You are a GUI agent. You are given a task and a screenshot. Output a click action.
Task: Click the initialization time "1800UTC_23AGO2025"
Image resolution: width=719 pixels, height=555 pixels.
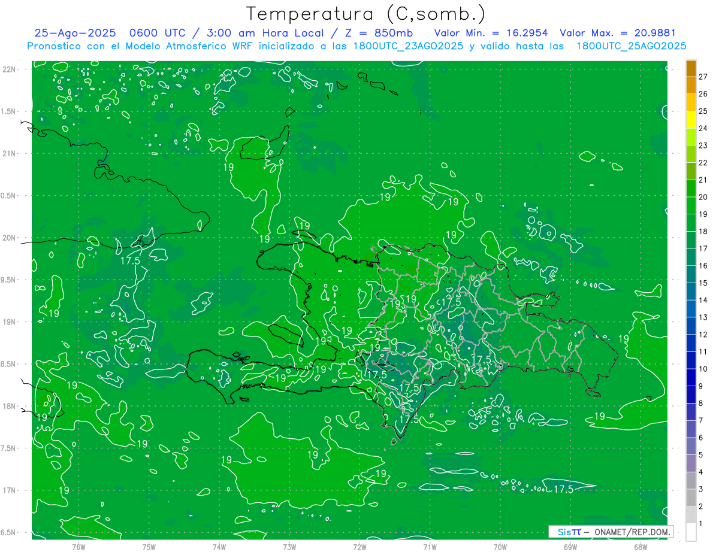click(x=407, y=46)
